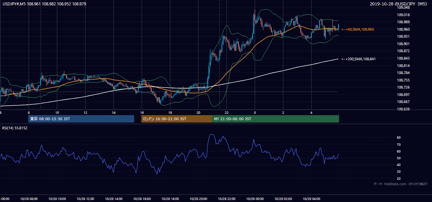The width and height of the screenshot is (432, 202).
Task: Click the 10/28 20:00 time axis label
Action: click(198, 199)
